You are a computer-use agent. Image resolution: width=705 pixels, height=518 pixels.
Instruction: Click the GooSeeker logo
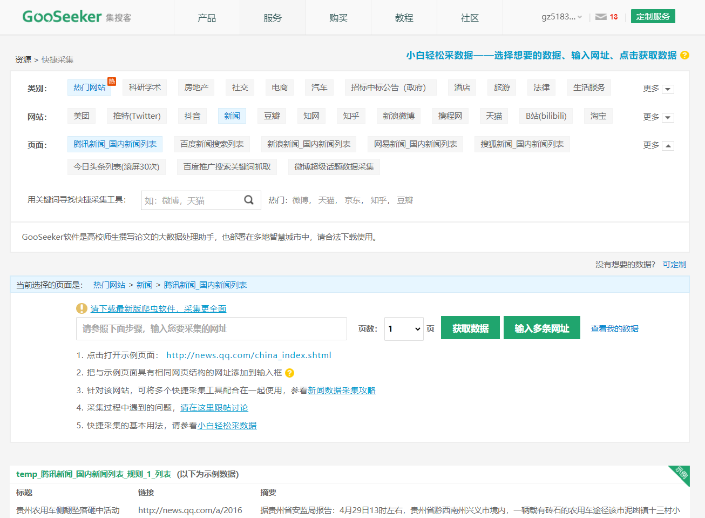[x=77, y=17]
